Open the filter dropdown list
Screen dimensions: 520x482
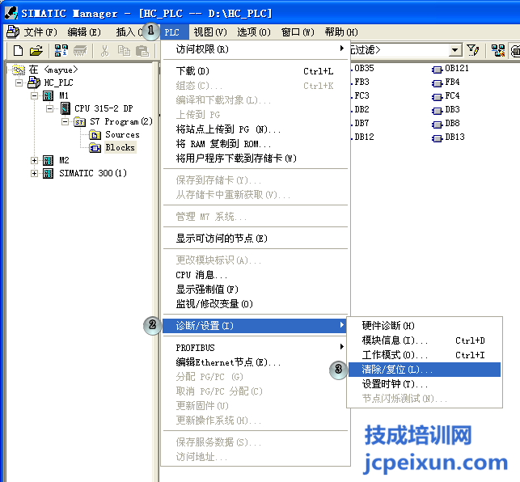456,50
